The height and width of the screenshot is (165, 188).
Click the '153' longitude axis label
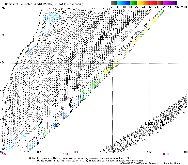(39, 152)
